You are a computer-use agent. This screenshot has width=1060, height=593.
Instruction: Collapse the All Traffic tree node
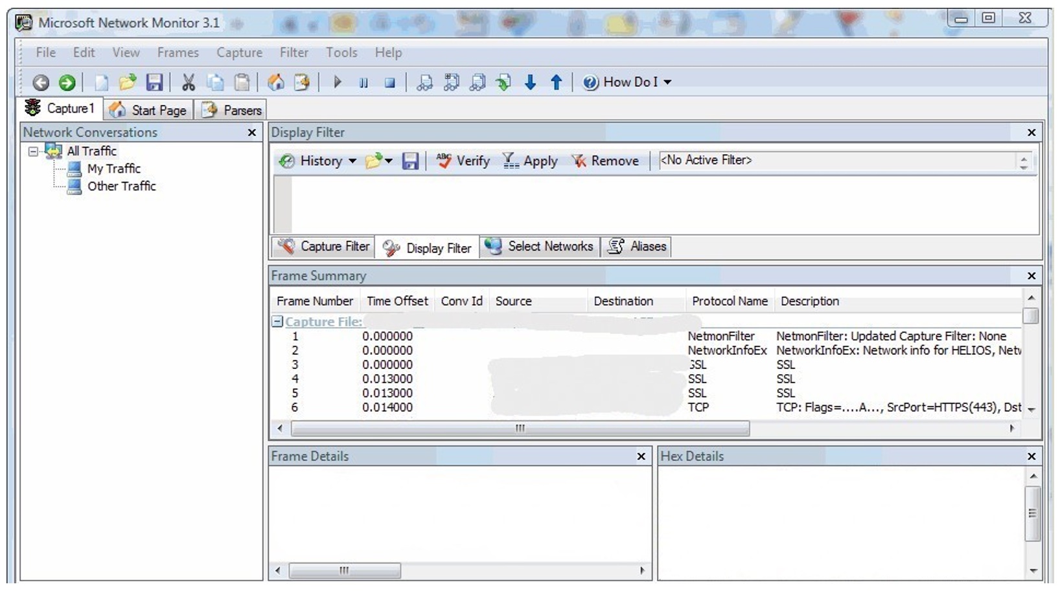[33, 151]
